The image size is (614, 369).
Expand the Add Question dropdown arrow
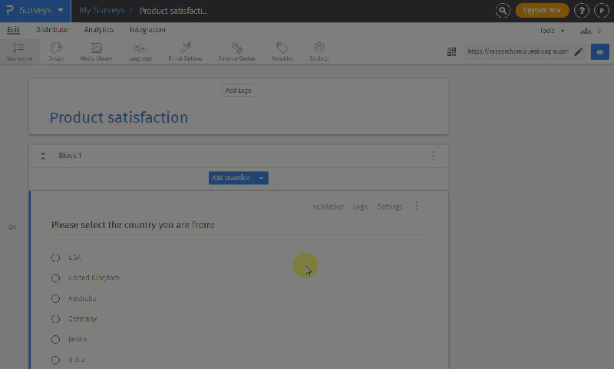(x=261, y=178)
